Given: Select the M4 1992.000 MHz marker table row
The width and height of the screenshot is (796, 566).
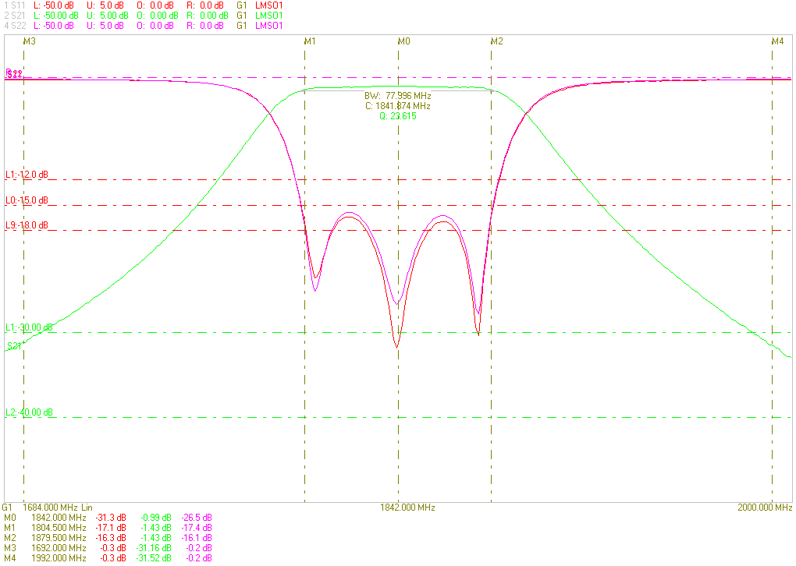Looking at the screenshot, I should click(108, 558).
